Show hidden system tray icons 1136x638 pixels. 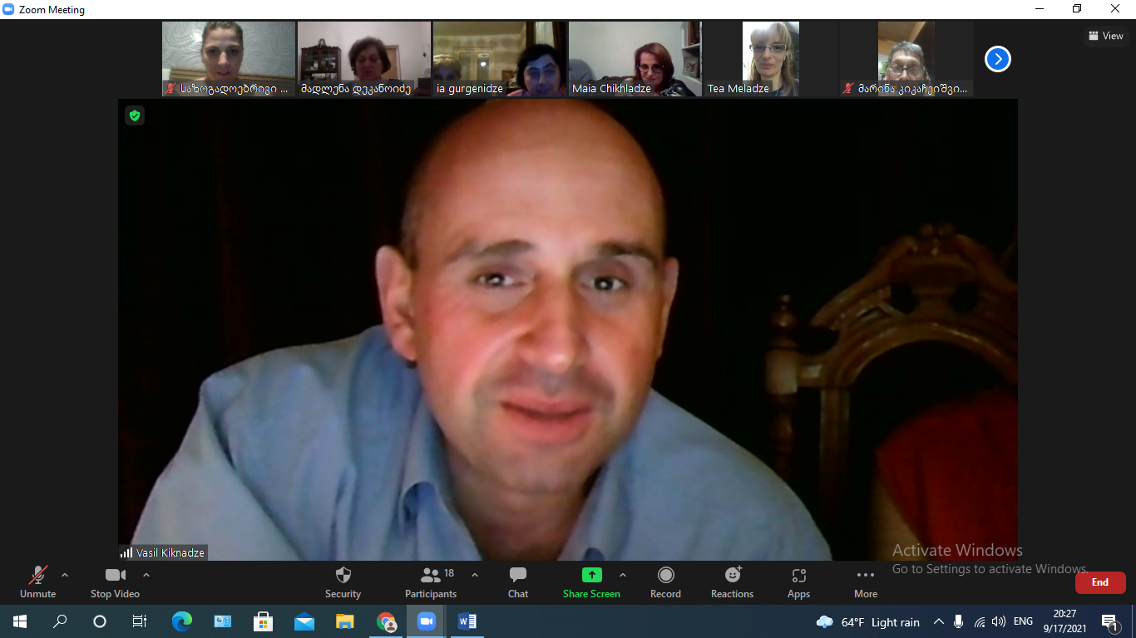pos(939,622)
